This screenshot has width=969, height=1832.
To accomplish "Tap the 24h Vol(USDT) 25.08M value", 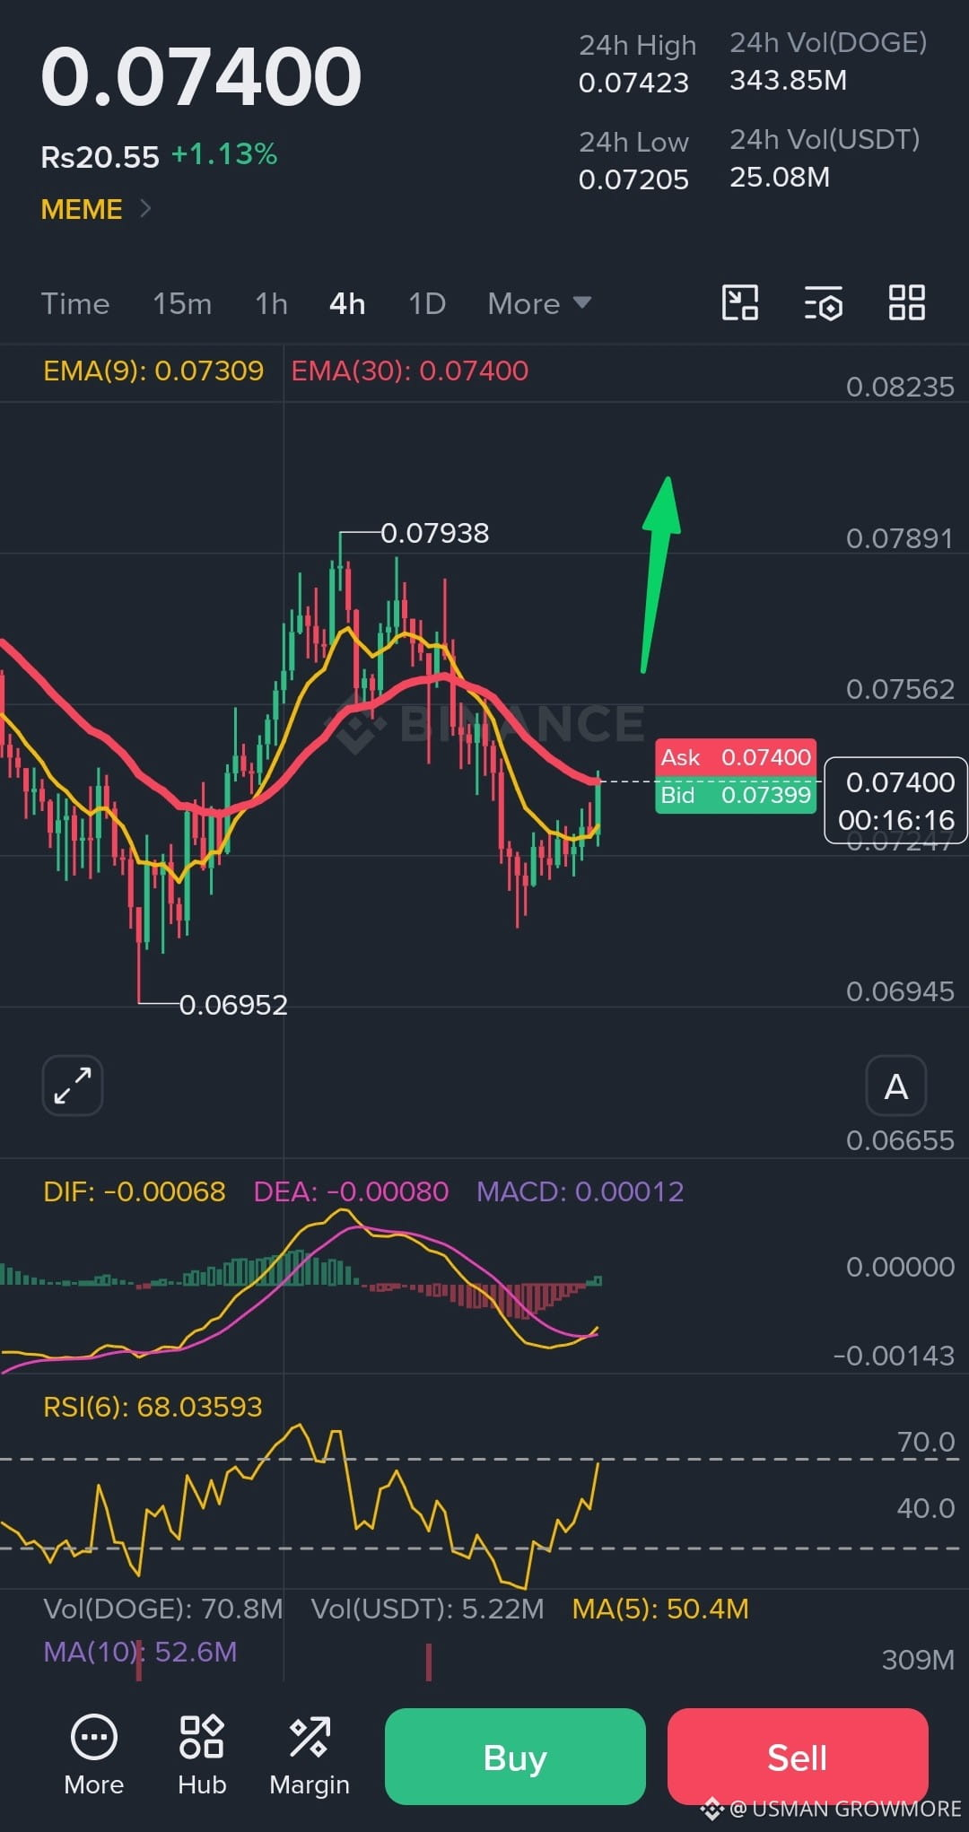I will pos(779,178).
